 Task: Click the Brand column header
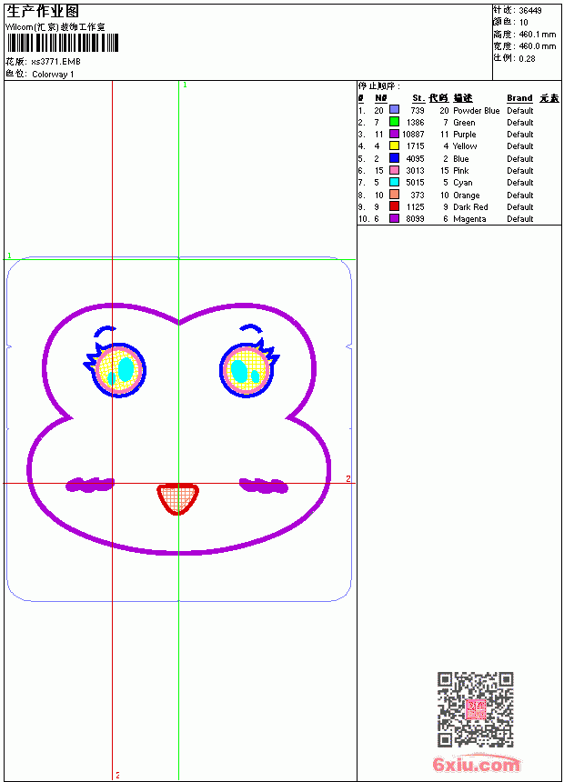[x=519, y=98]
